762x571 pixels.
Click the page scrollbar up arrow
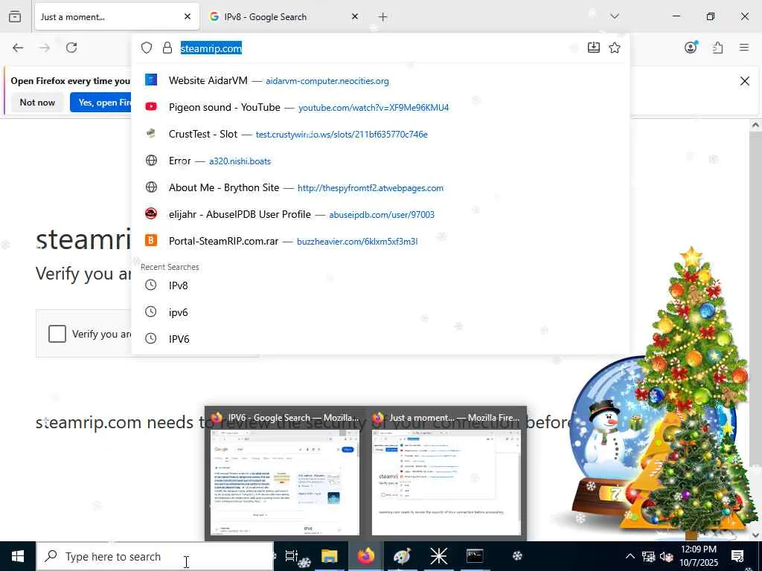point(755,125)
